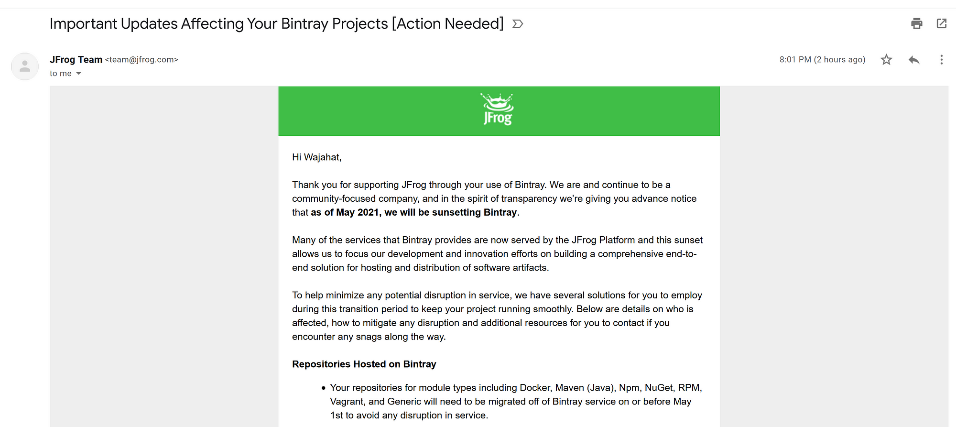The width and height of the screenshot is (956, 427).
Task: Click the 'Repositories Hosted on Bintray' heading
Action: click(x=364, y=364)
